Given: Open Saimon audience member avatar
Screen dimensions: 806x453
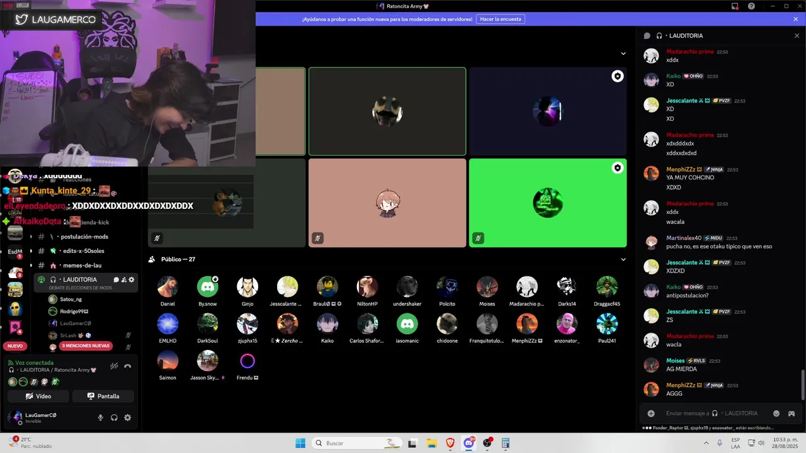Looking at the screenshot, I should tap(167, 361).
